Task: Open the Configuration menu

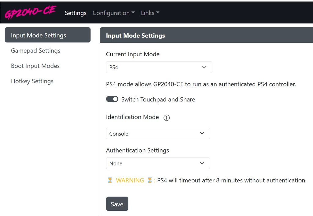Action: coord(113,13)
